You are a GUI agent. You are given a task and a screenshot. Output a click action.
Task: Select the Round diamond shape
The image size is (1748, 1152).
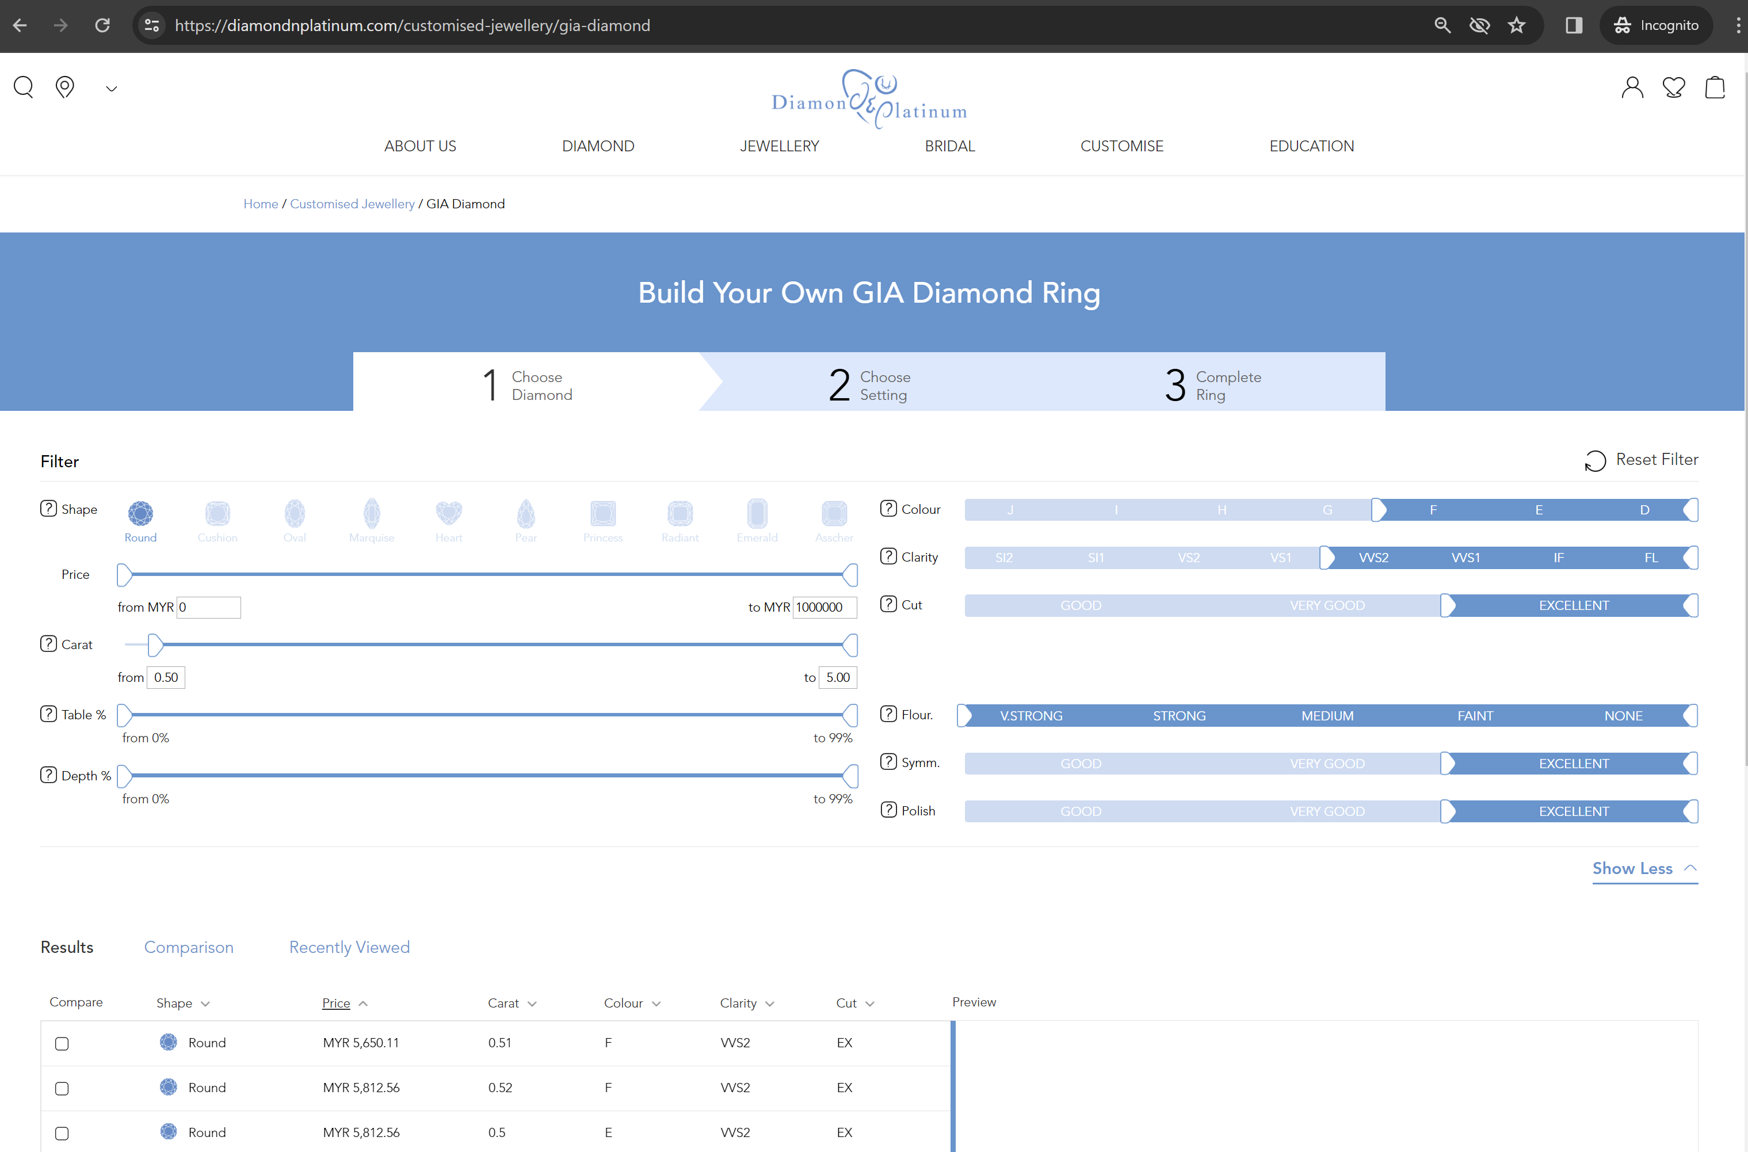coord(140,521)
